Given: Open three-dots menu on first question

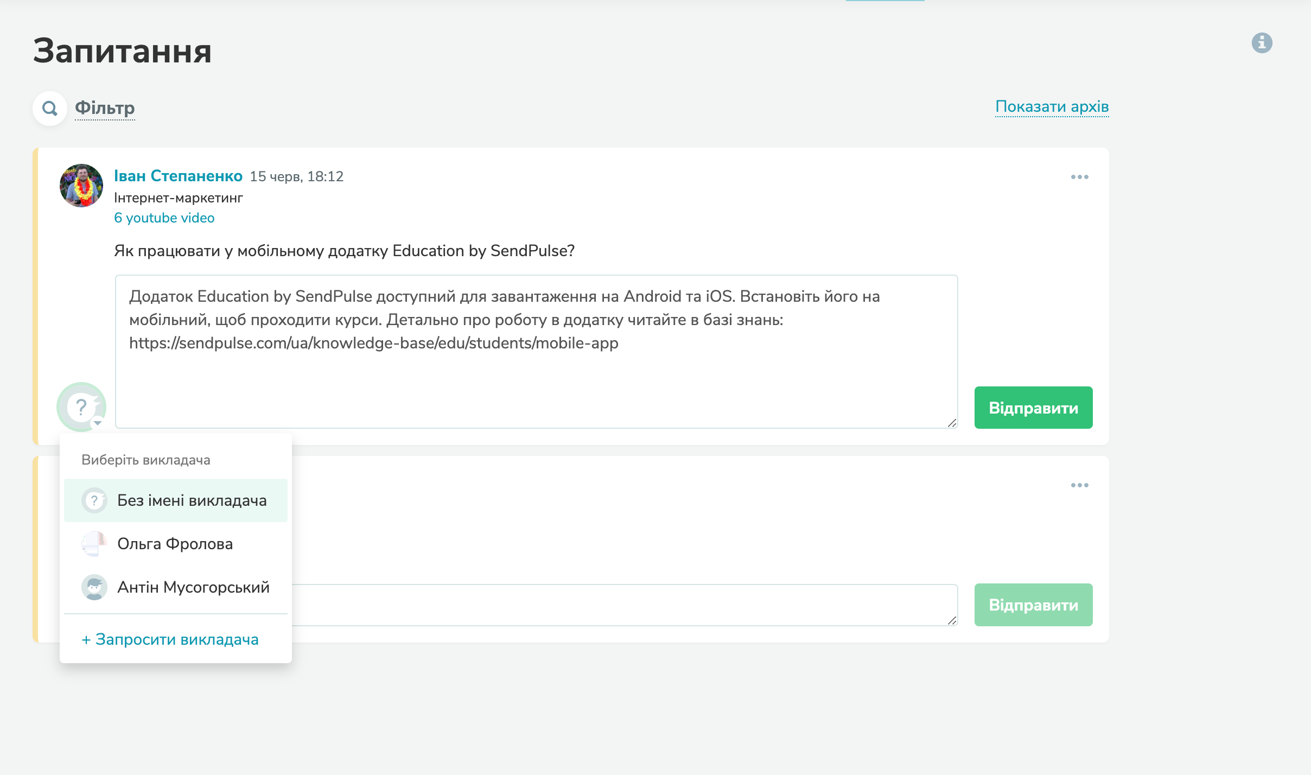Looking at the screenshot, I should pos(1079,177).
